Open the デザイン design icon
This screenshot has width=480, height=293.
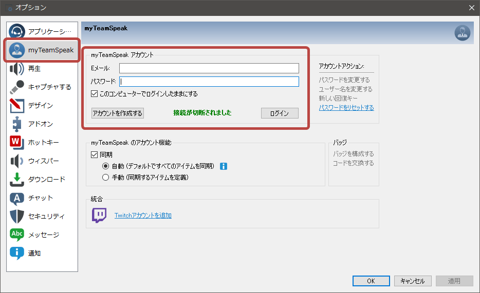17,105
